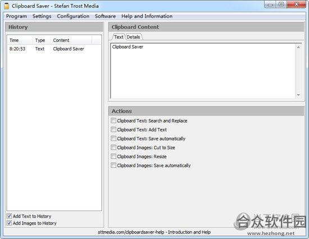Screen dimensions: 309x239
Task: Sort history by Content column header
Action: (x=71, y=40)
